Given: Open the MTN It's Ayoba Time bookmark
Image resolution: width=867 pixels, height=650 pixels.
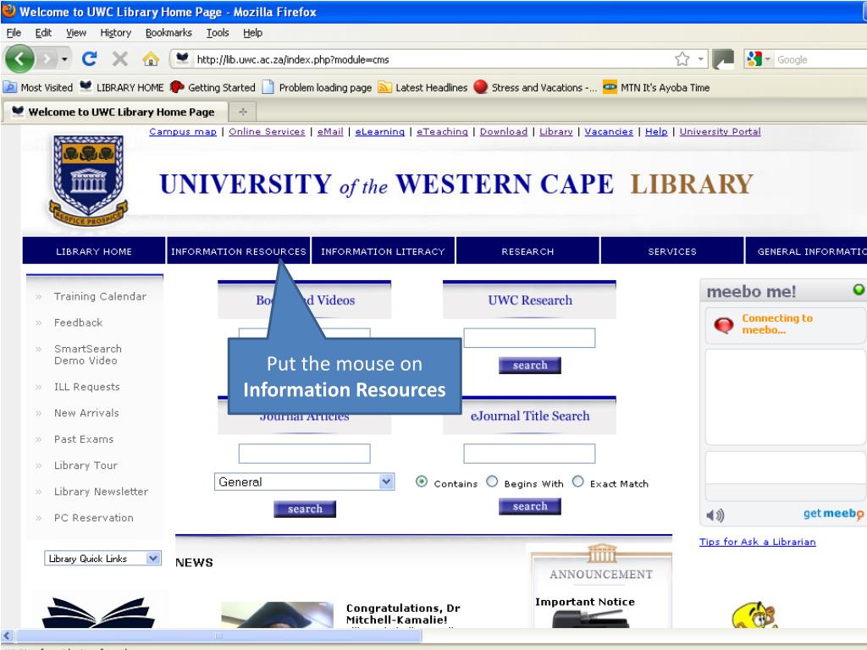Looking at the screenshot, I should point(656,87).
